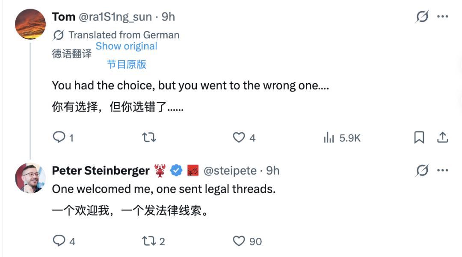
Task: Open Tom's profile picture
Action: tap(30, 24)
